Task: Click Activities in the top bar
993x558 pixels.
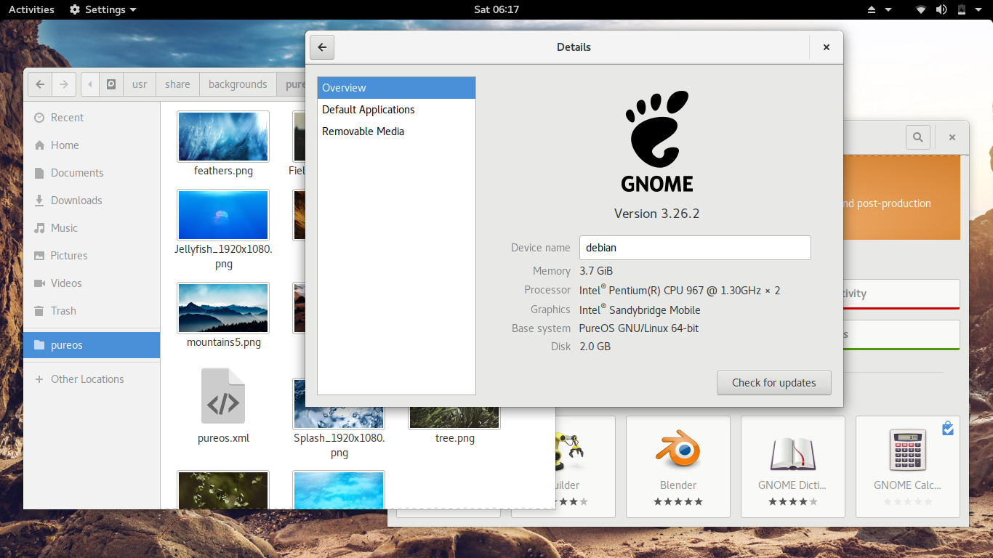Action: click(31, 9)
